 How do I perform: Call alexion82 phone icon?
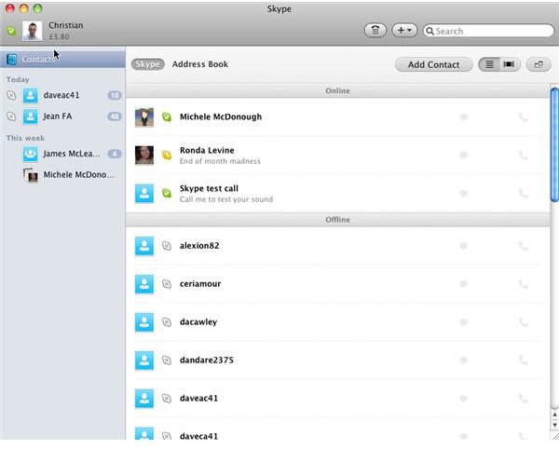[523, 246]
